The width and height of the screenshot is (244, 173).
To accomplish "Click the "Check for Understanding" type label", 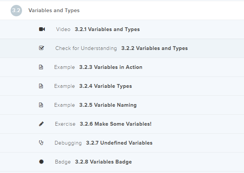I will point(86,48).
